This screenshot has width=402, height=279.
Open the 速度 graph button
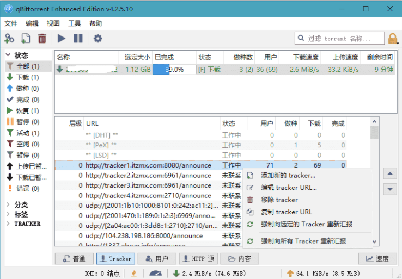point(377,259)
